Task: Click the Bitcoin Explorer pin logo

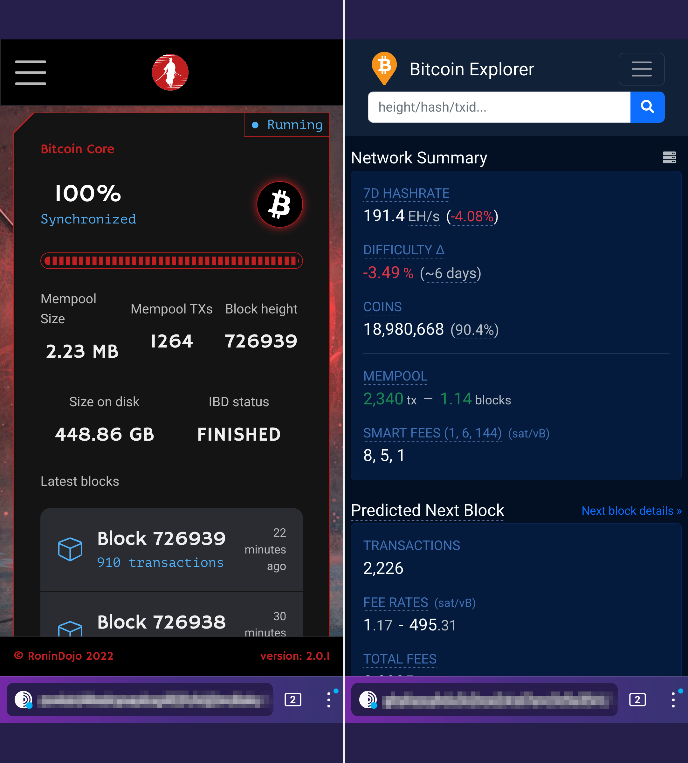Action: (384, 68)
